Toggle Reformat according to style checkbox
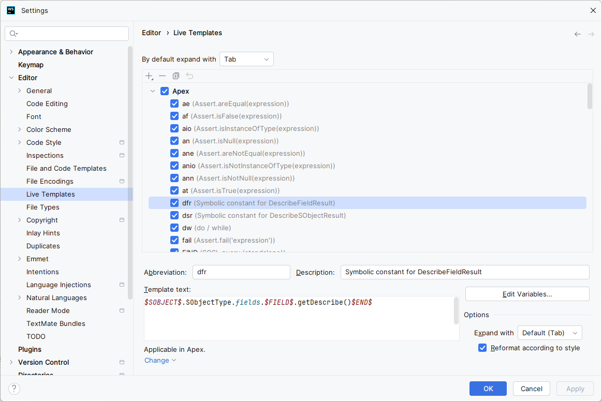 click(x=482, y=348)
